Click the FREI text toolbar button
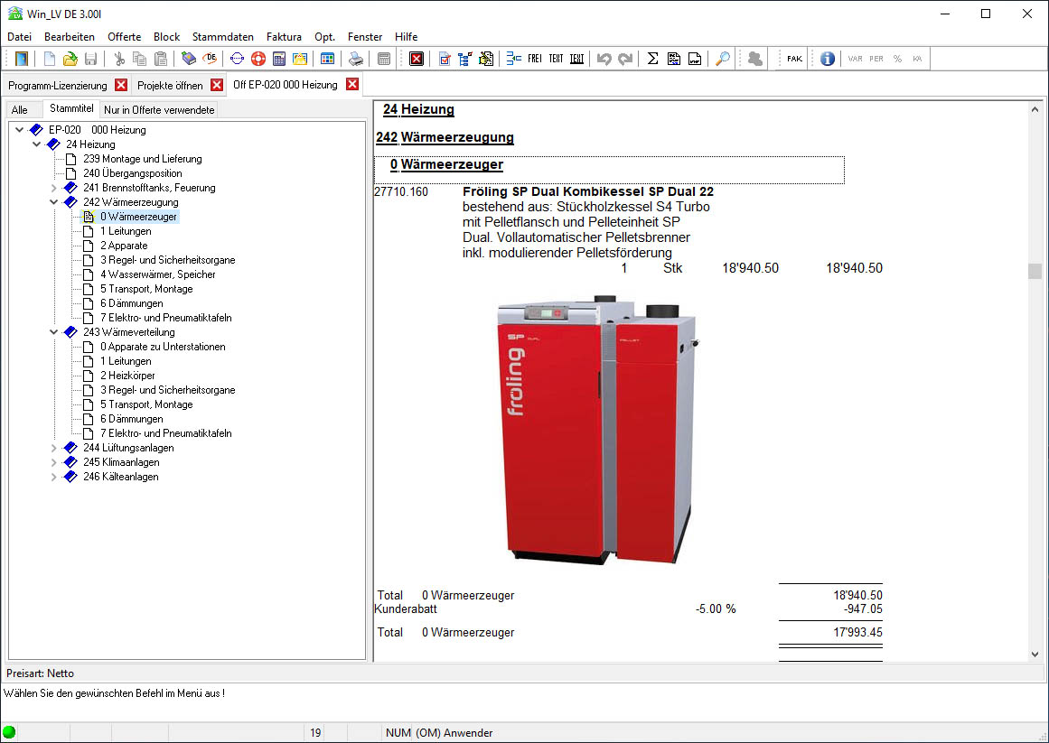The image size is (1049, 743). tap(535, 59)
